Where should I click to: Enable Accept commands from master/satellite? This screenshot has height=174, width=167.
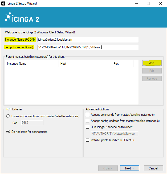tap(87, 114)
